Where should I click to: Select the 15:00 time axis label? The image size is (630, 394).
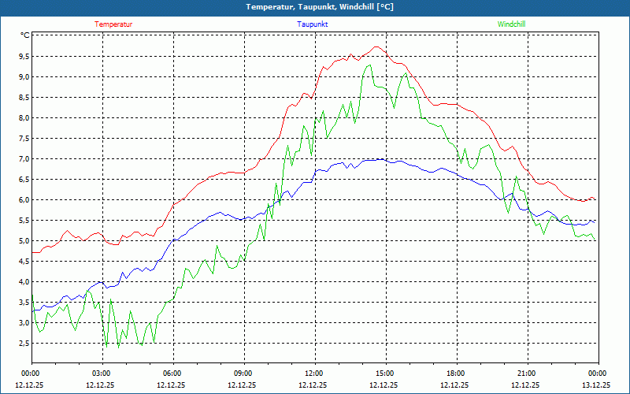[384, 374]
